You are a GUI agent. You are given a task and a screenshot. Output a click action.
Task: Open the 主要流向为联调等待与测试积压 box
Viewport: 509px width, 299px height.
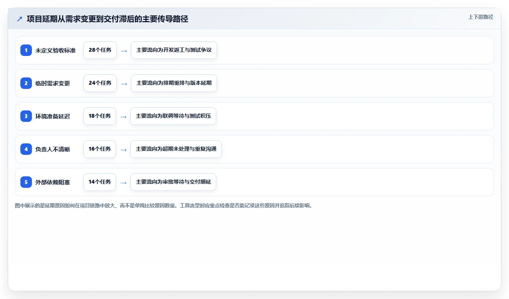pos(173,116)
